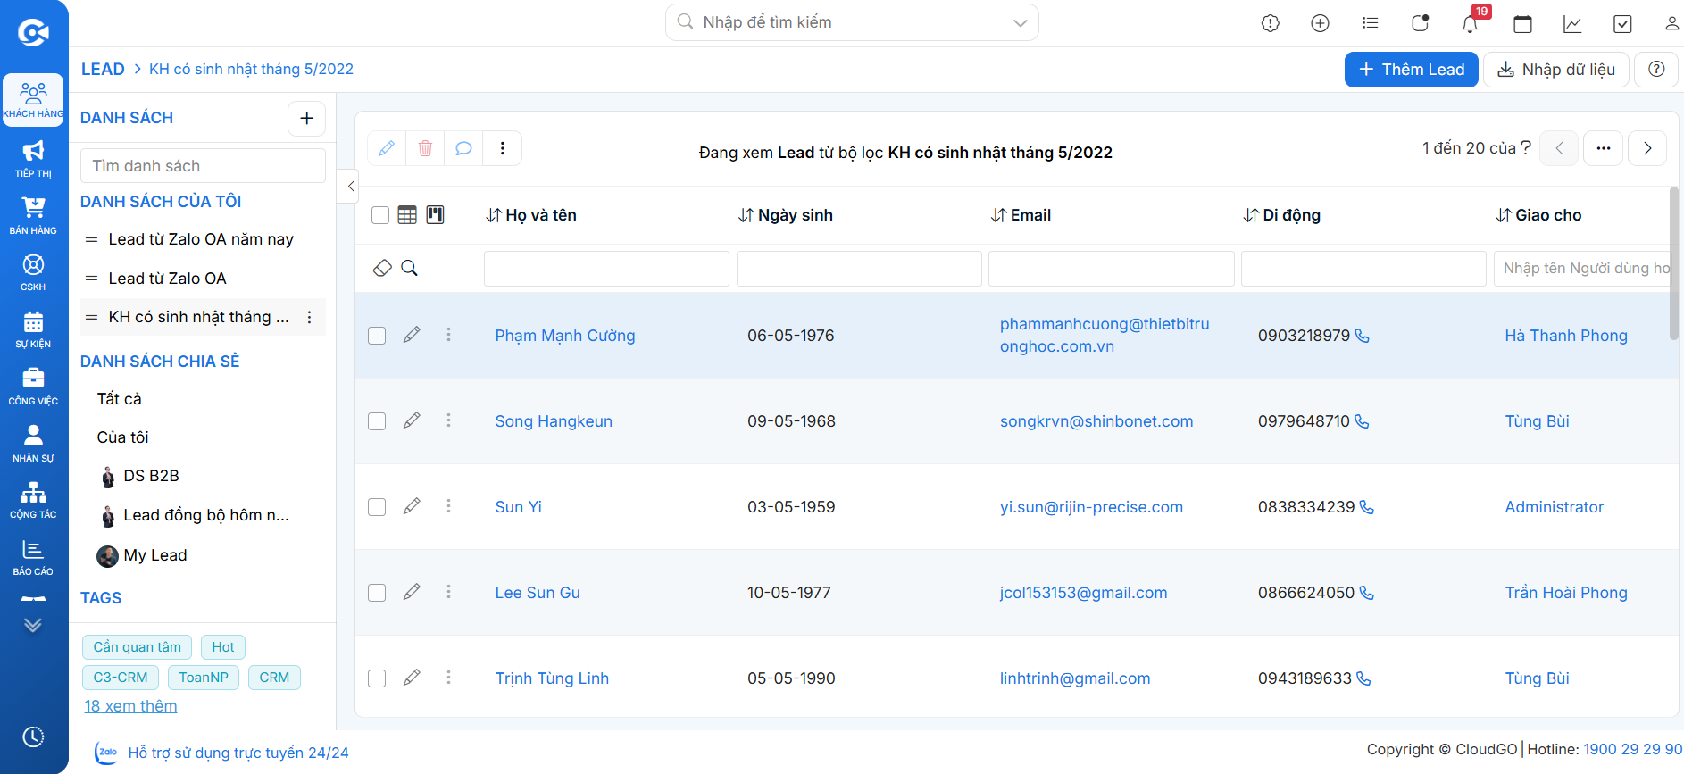The width and height of the screenshot is (1684, 774).
Task: Go to the next page of leads
Action: click(x=1647, y=148)
